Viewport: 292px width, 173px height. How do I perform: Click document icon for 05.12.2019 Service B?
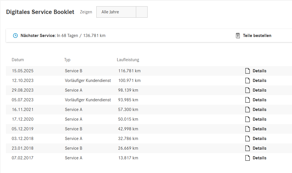[248, 129]
